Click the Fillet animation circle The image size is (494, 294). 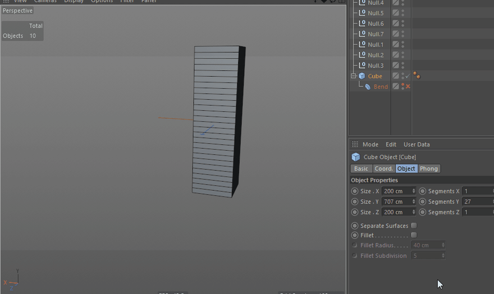click(x=355, y=235)
